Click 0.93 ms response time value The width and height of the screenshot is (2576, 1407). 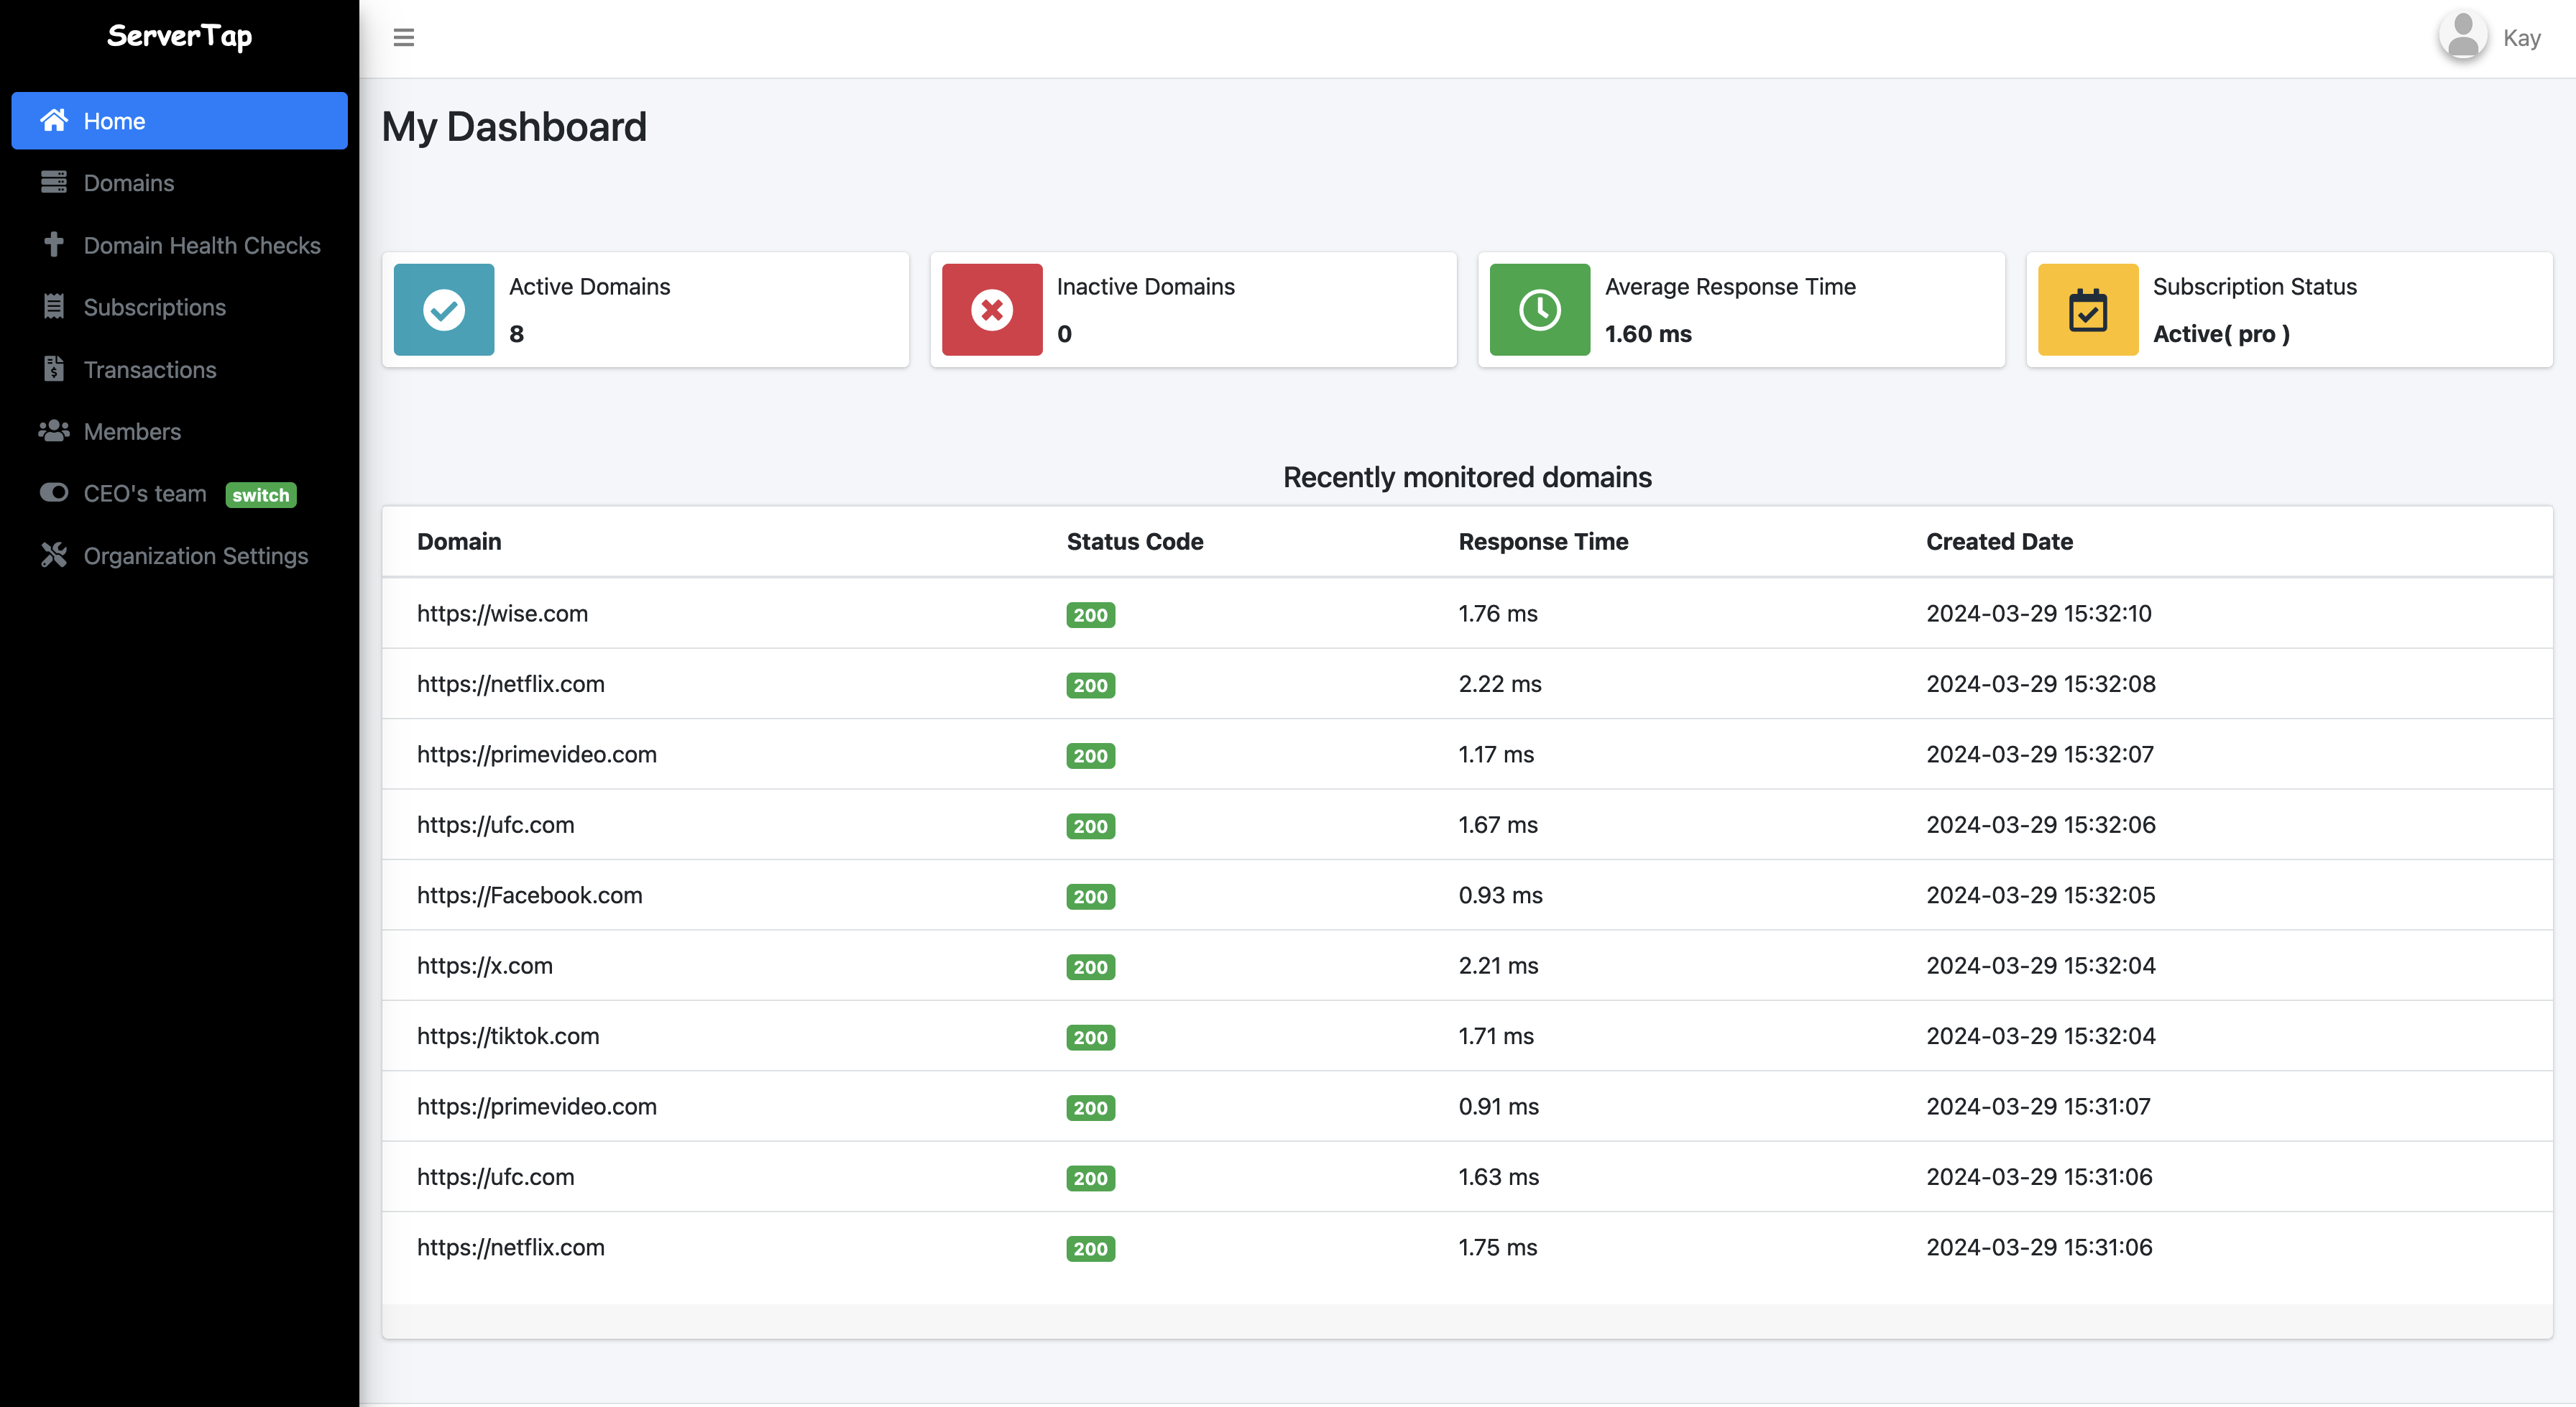(1500, 895)
